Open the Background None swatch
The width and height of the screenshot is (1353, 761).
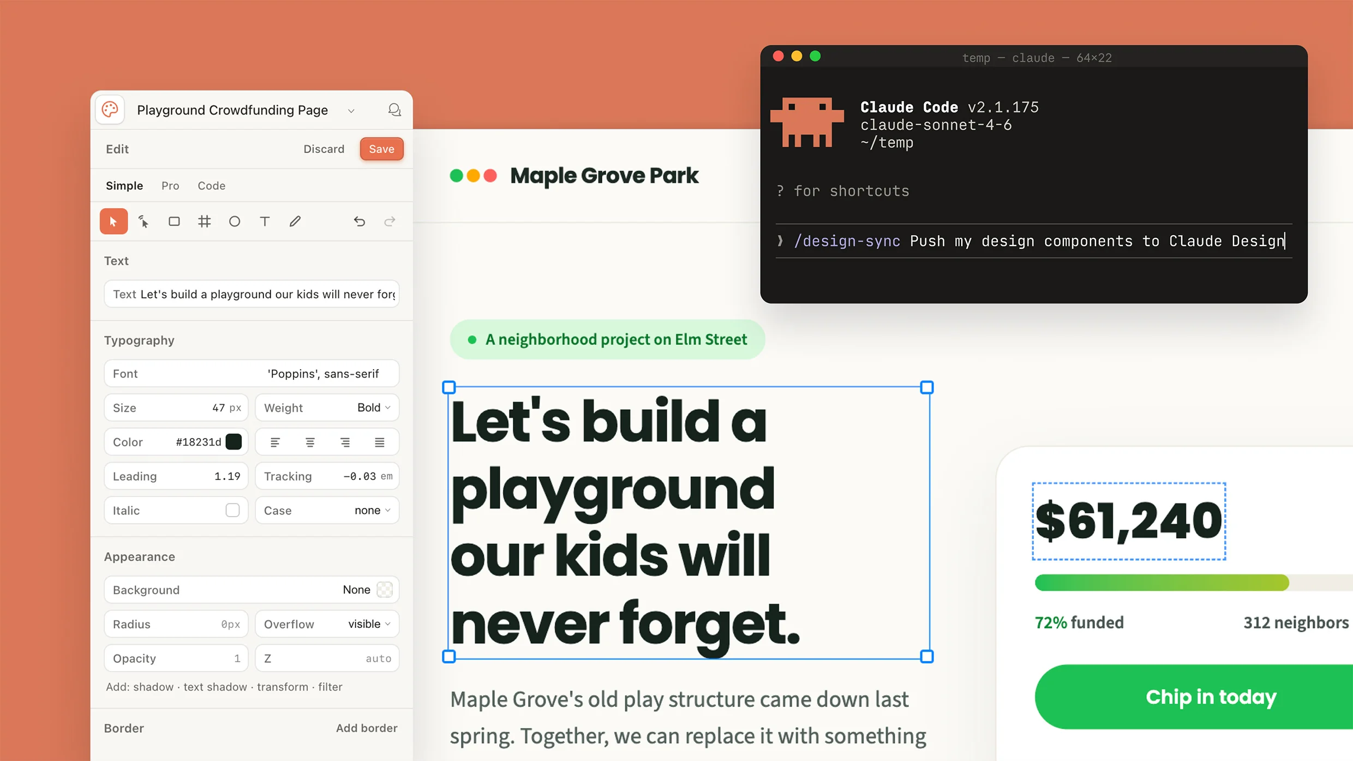click(385, 590)
